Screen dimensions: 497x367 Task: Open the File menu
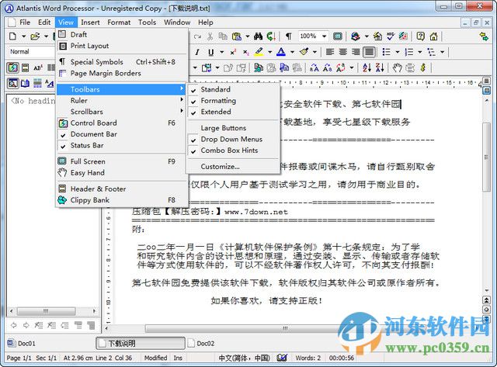tap(25, 23)
